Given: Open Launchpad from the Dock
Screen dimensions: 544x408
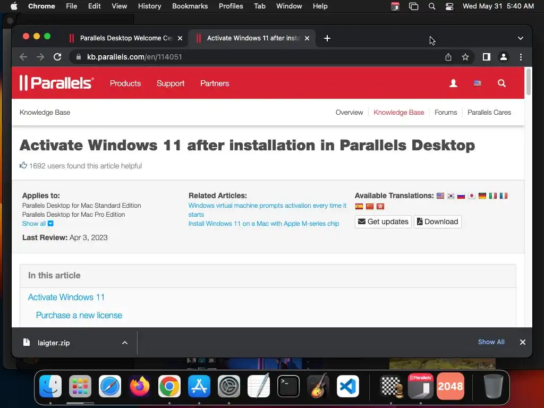Looking at the screenshot, I should tap(80, 386).
